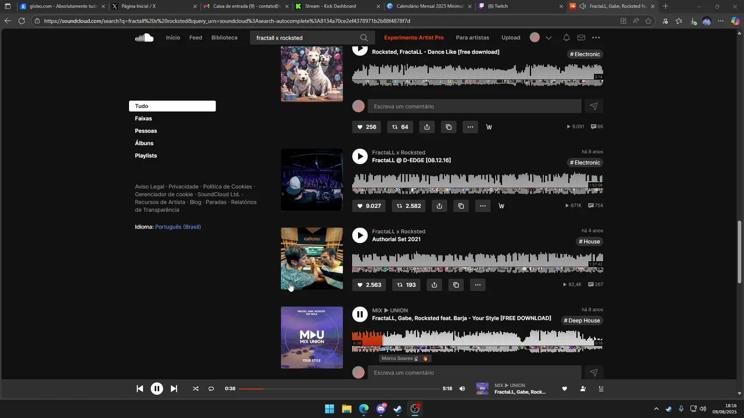Open next-up queue in player
Image resolution: width=744 pixels, height=418 pixels.
pos(601,389)
